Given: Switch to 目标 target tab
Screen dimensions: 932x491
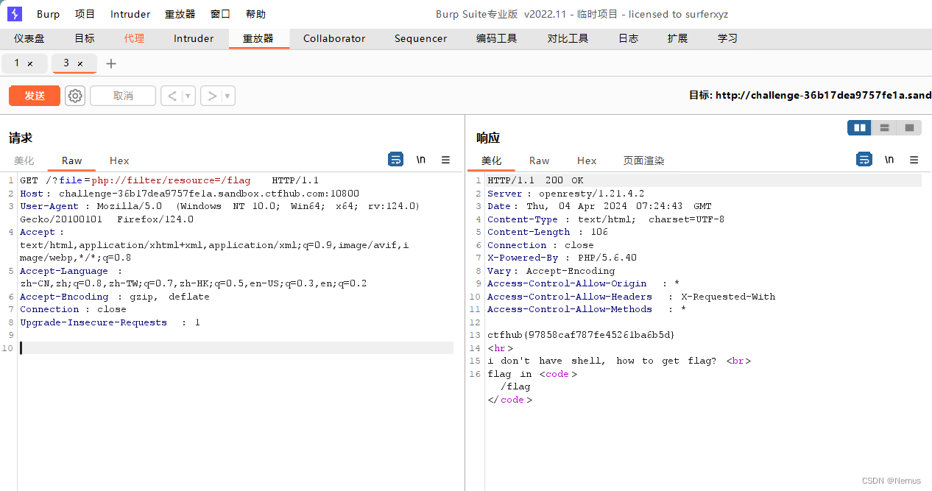Looking at the screenshot, I should 85,38.
